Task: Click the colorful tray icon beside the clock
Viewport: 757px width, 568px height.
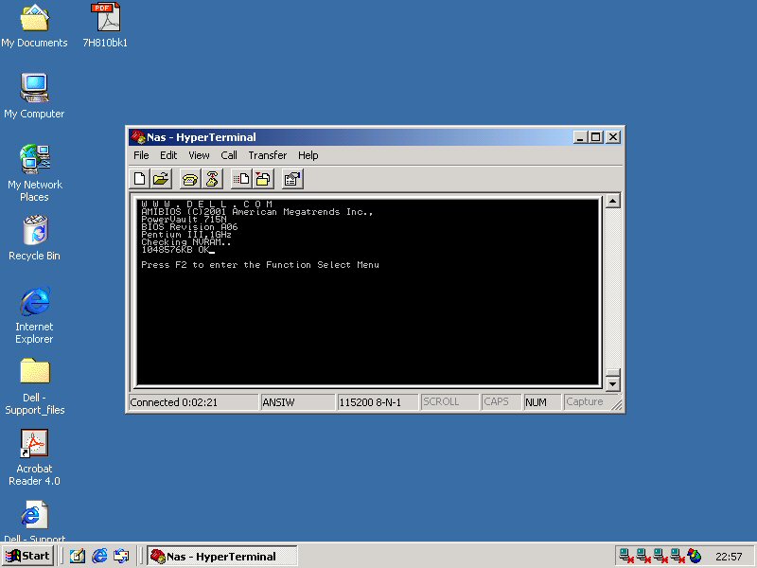Action: click(x=695, y=556)
